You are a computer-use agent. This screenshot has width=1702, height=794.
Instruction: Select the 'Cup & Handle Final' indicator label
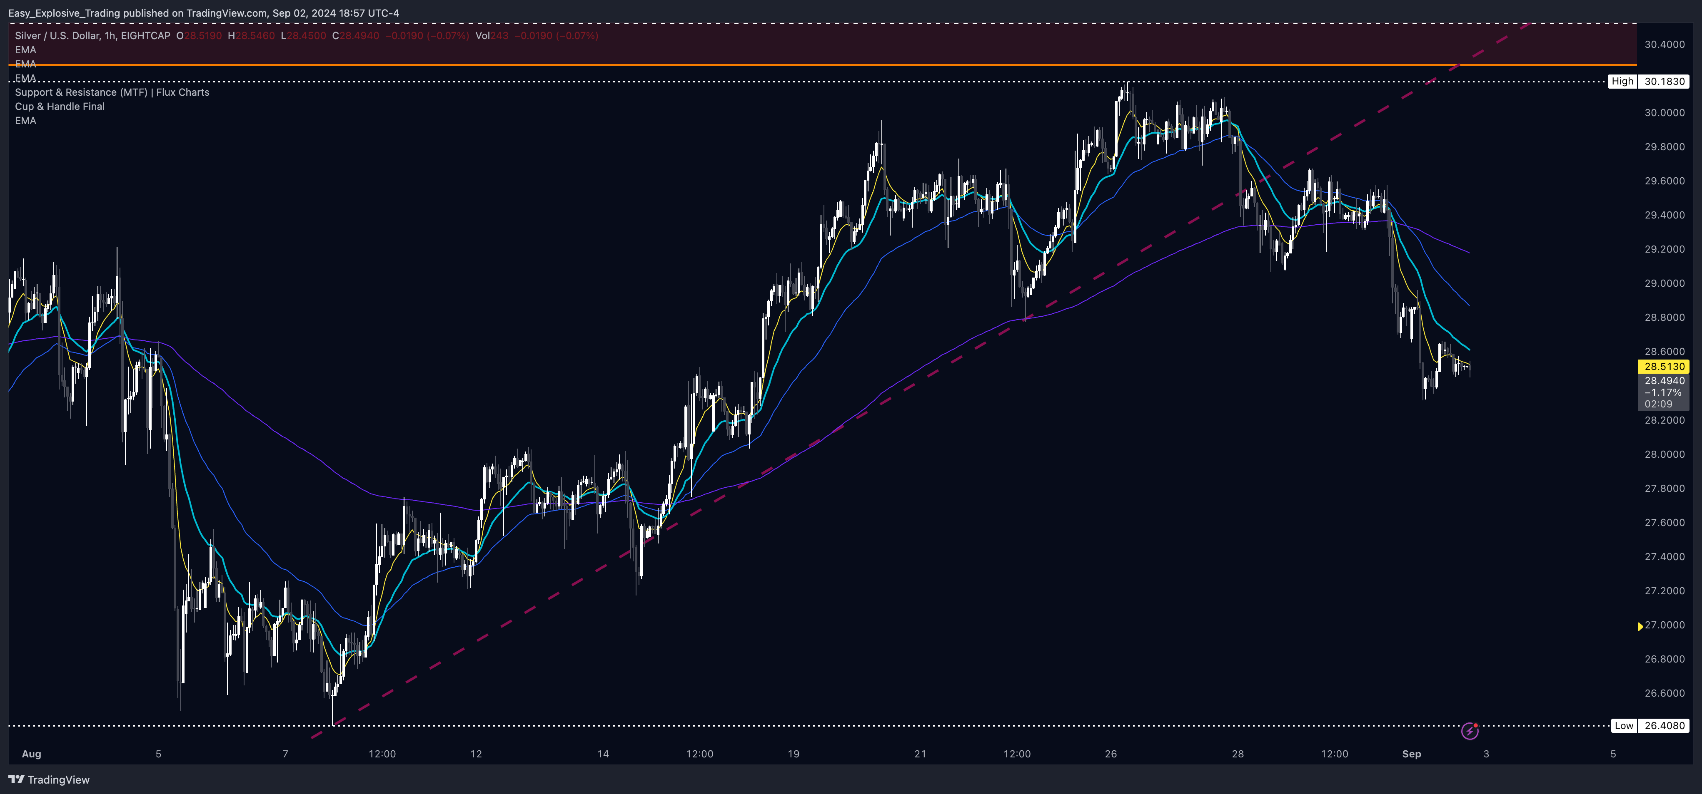pos(60,106)
